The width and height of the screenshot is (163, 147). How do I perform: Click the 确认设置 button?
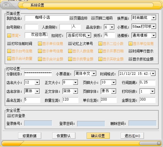coord(98,136)
